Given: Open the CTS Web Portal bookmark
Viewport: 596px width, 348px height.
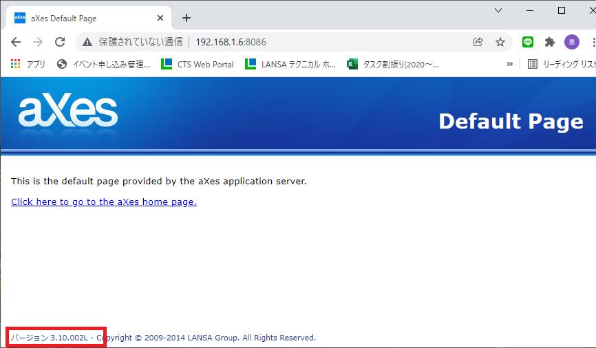Looking at the screenshot, I should (198, 64).
